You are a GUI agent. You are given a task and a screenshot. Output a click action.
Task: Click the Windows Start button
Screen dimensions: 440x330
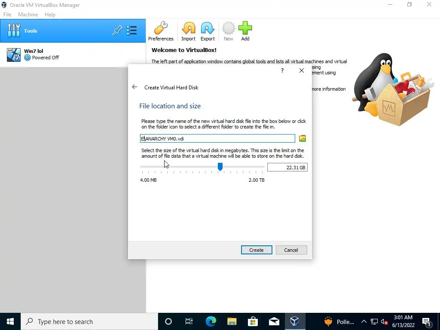pyautogui.click(x=10, y=321)
